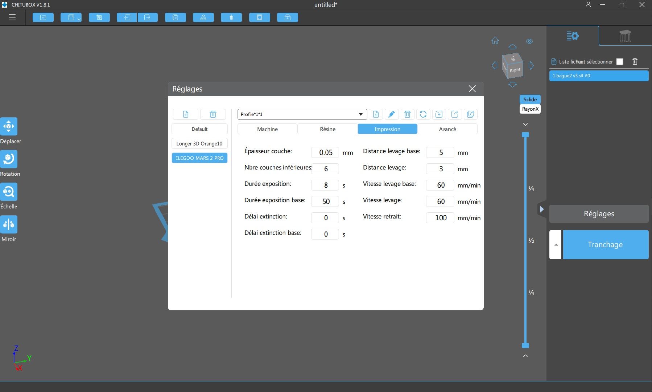The height and width of the screenshot is (392, 652).
Task: Click the undo left-arrow toolbar button
Action: (127, 17)
